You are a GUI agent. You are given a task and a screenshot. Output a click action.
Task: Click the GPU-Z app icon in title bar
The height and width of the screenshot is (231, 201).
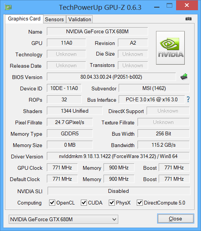[x=8, y=7]
